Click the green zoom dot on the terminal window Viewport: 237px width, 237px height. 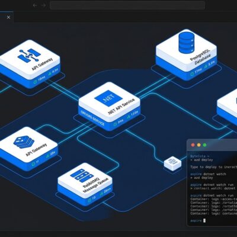point(205,145)
